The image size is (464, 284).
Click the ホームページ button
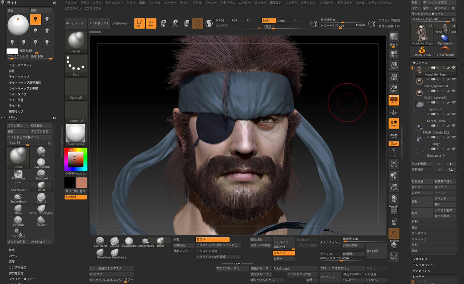pyautogui.click(x=75, y=24)
